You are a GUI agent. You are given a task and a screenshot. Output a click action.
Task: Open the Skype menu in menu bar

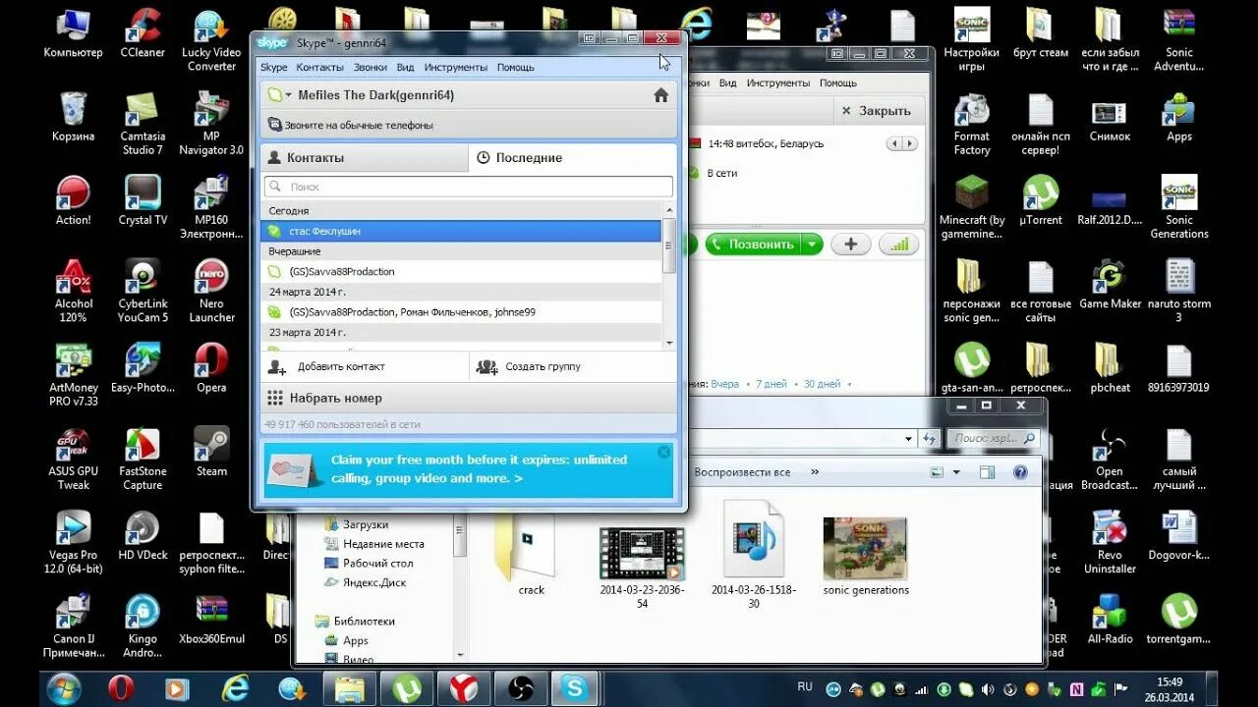tap(273, 67)
